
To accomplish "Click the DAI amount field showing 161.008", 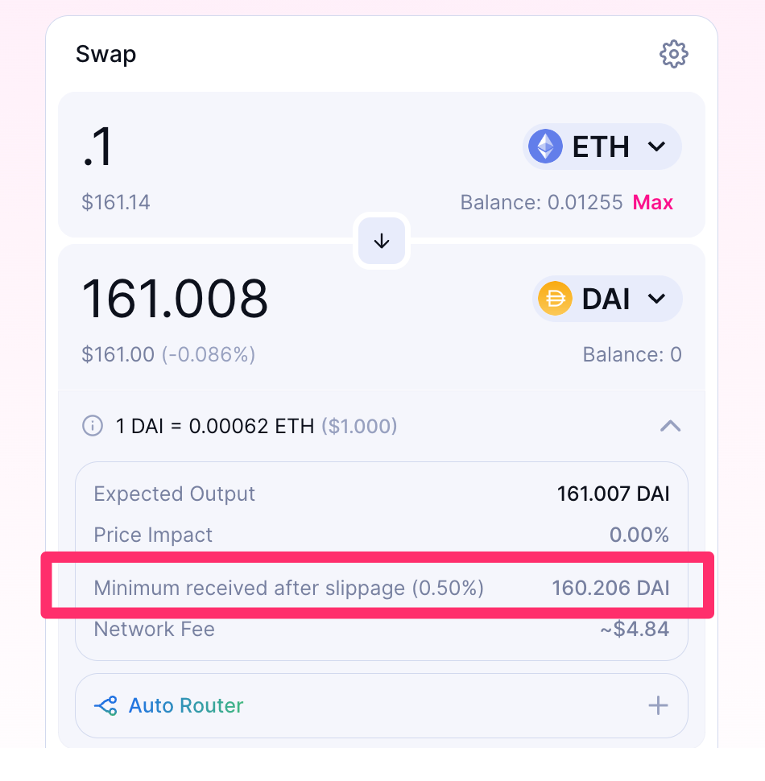I will click(175, 299).
